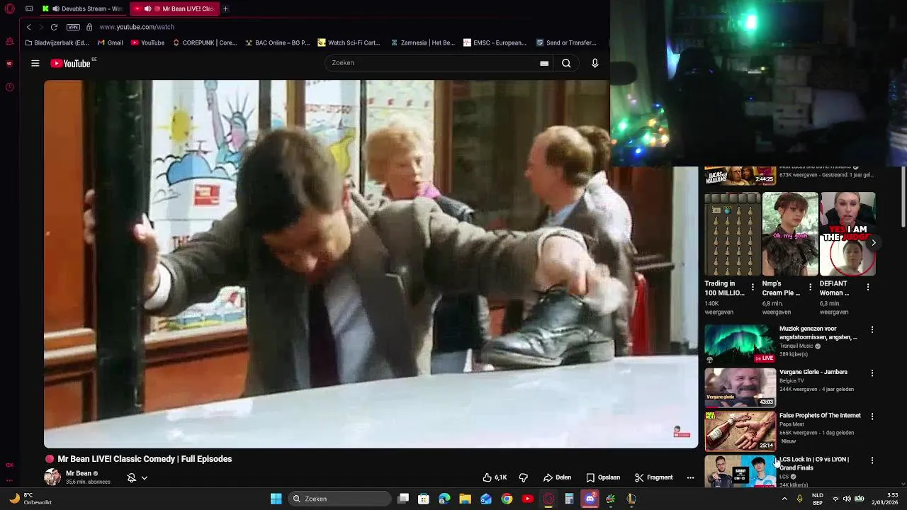Open the Trading in 100 MILLIO short
This screenshot has height=510, width=907.
coord(732,234)
